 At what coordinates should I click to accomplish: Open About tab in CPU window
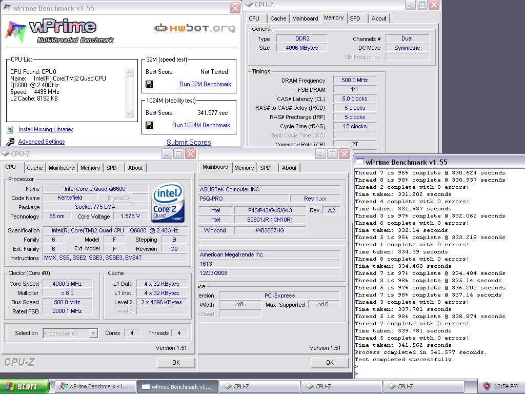click(x=135, y=168)
